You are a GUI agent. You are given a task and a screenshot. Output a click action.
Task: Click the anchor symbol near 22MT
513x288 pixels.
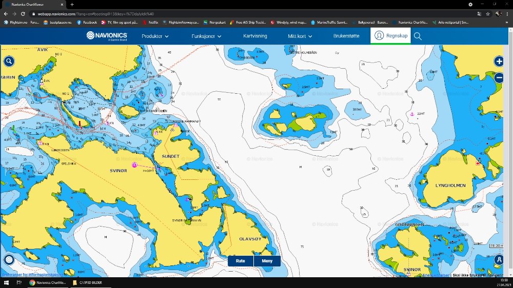click(412, 114)
